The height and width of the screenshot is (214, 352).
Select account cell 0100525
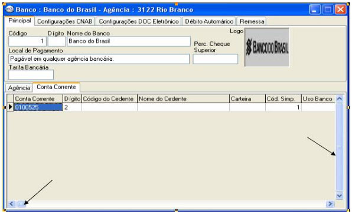click(x=38, y=107)
